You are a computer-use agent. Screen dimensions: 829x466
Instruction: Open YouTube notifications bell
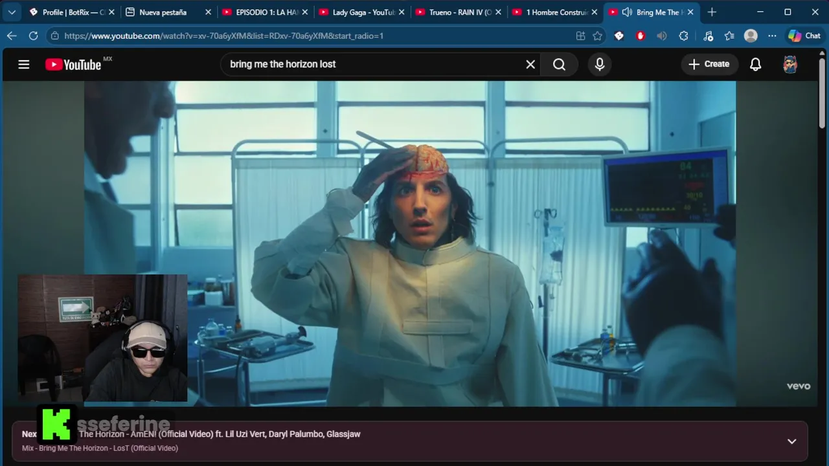(x=755, y=64)
